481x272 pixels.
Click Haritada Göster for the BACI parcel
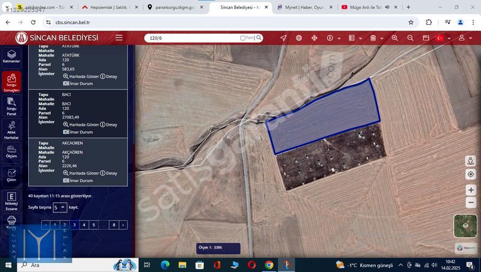[81, 125]
